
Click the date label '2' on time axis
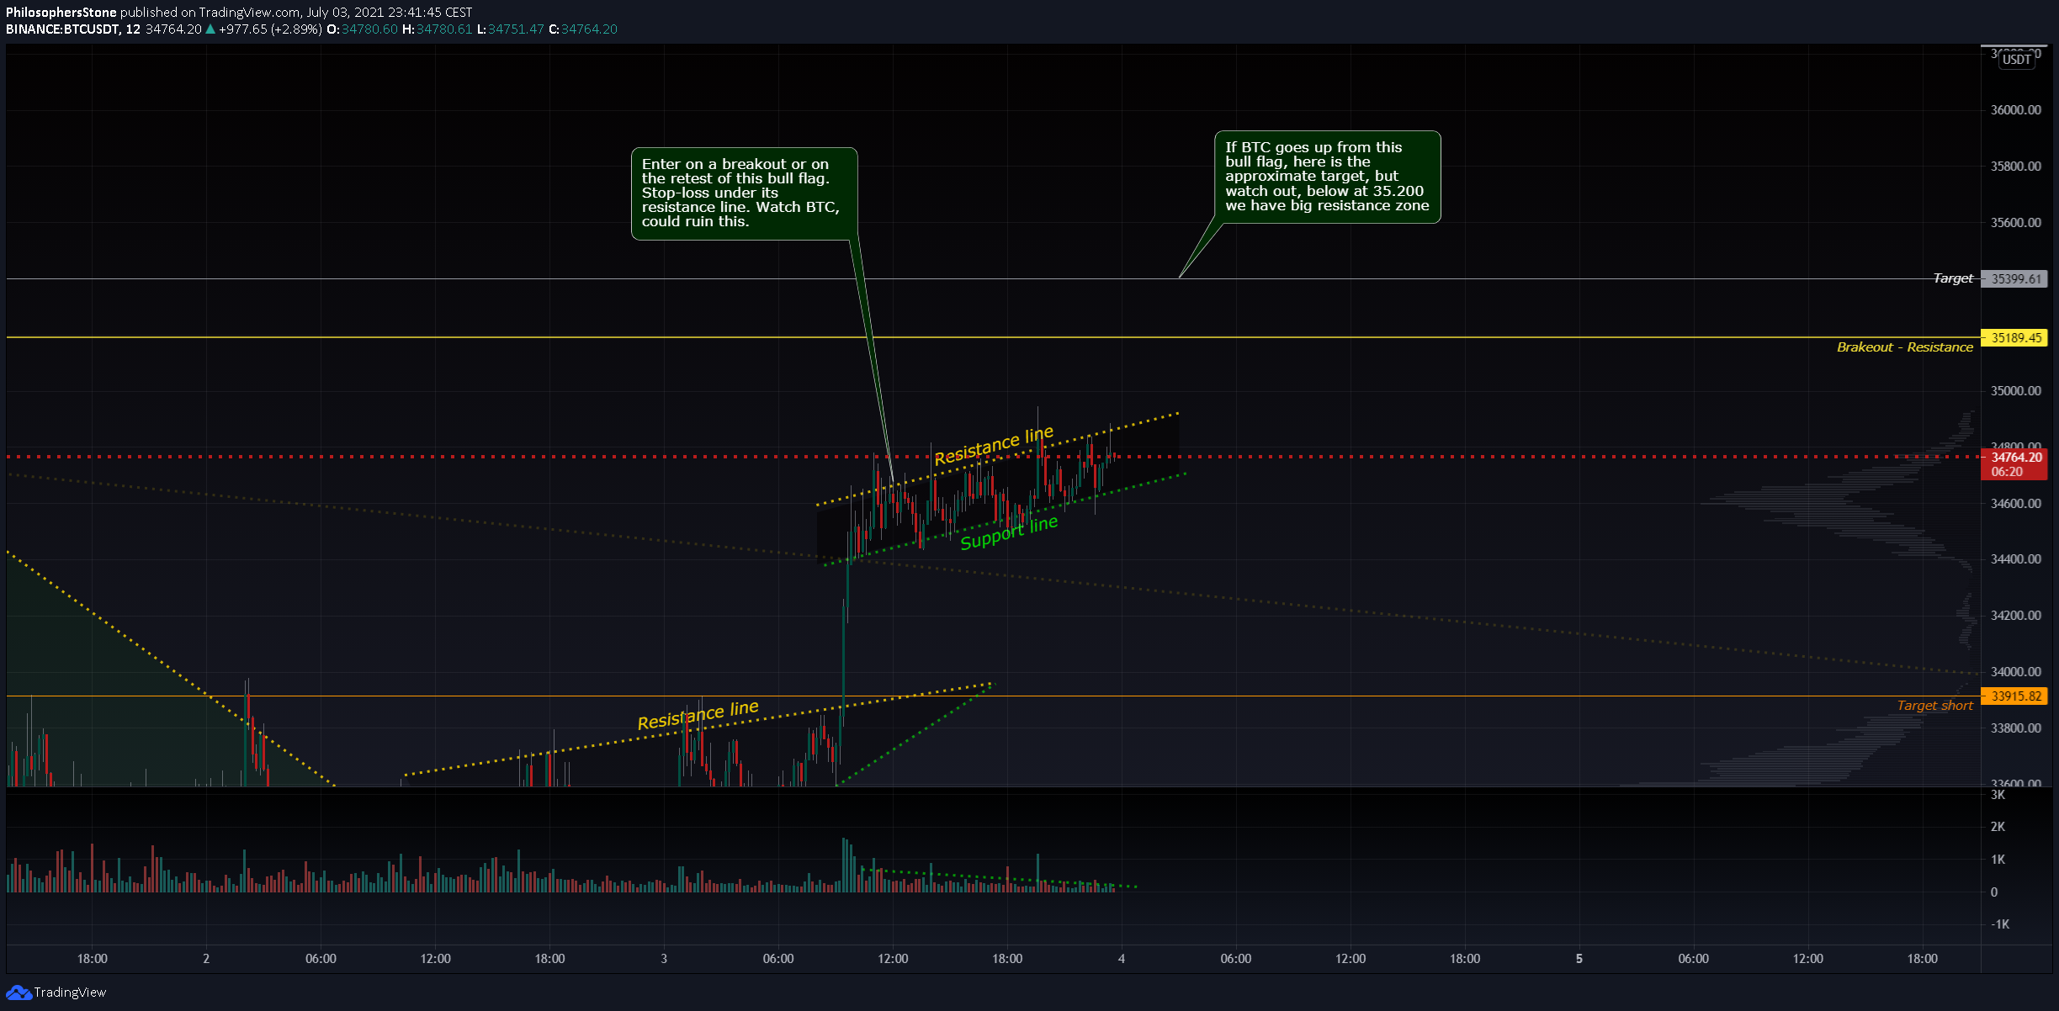(206, 959)
